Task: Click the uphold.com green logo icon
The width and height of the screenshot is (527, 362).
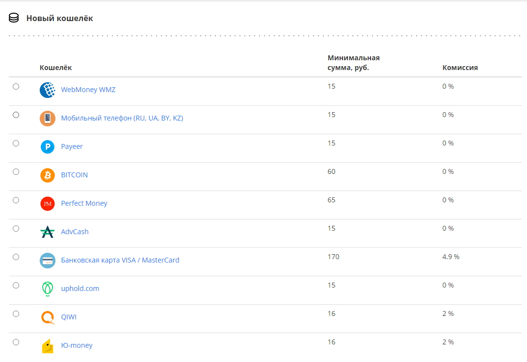Action: (x=48, y=289)
